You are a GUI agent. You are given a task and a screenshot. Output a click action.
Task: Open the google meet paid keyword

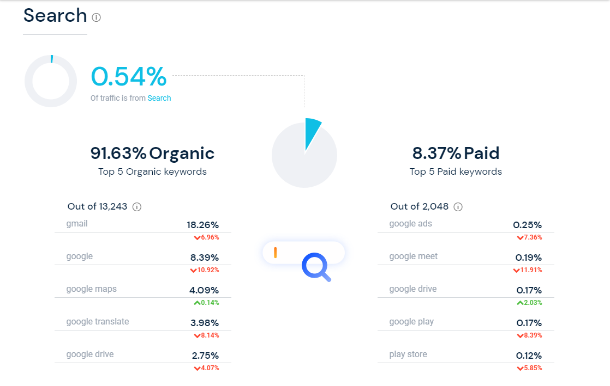pos(413,256)
